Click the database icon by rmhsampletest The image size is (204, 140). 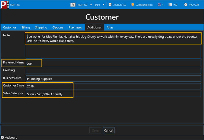[133, 5]
